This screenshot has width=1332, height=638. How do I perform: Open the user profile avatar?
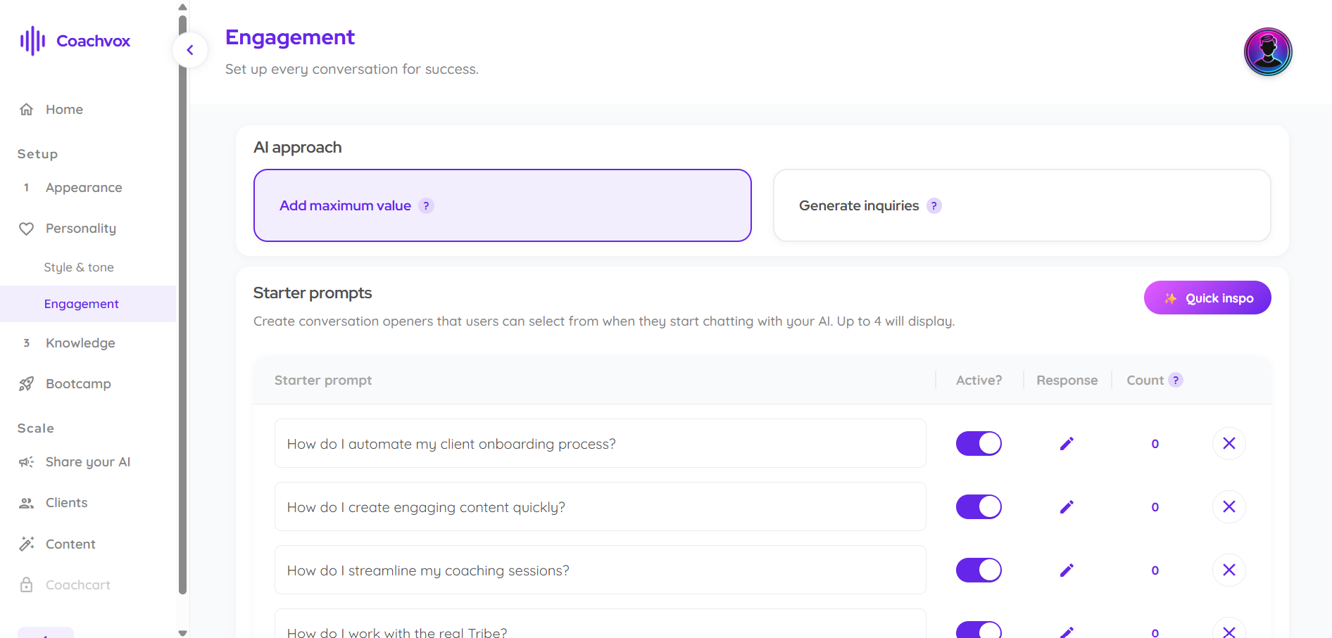(x=1268, y=51)
